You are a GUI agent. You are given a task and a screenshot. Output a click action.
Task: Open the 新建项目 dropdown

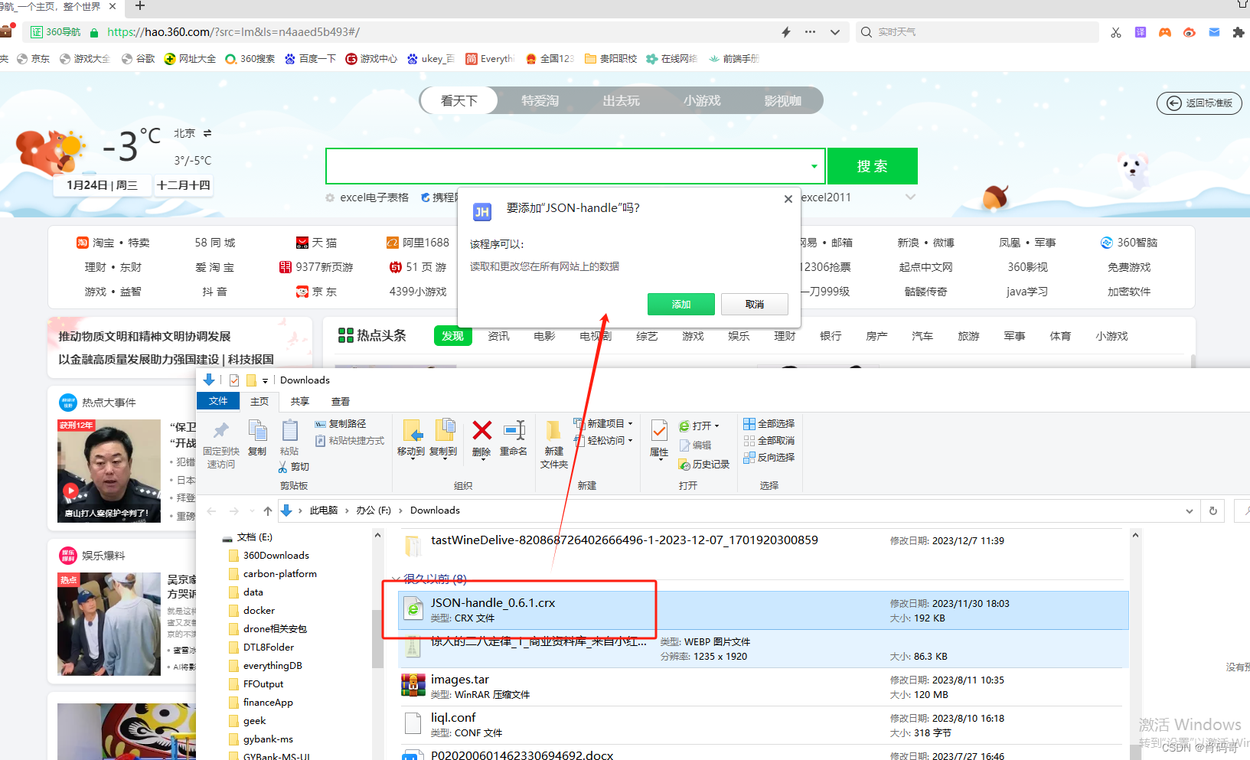pos(603,423)
